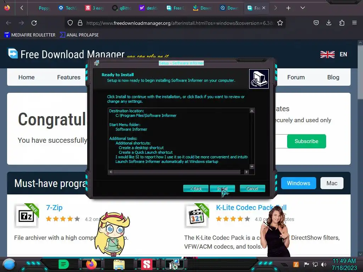This screenshot has width=363, height=272.
Task: Switch to the Tech browser tab
Action: coord(67,8)
